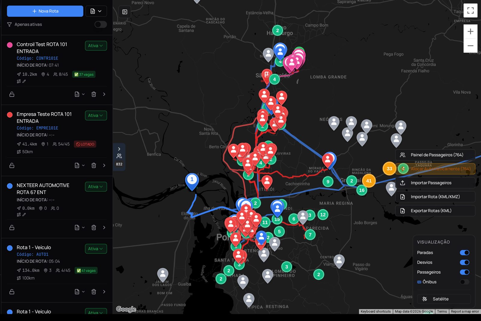Click lock icon for NEXTEER AUTOMOTIVE route
The image size is (481, 321).
[12, 227]
